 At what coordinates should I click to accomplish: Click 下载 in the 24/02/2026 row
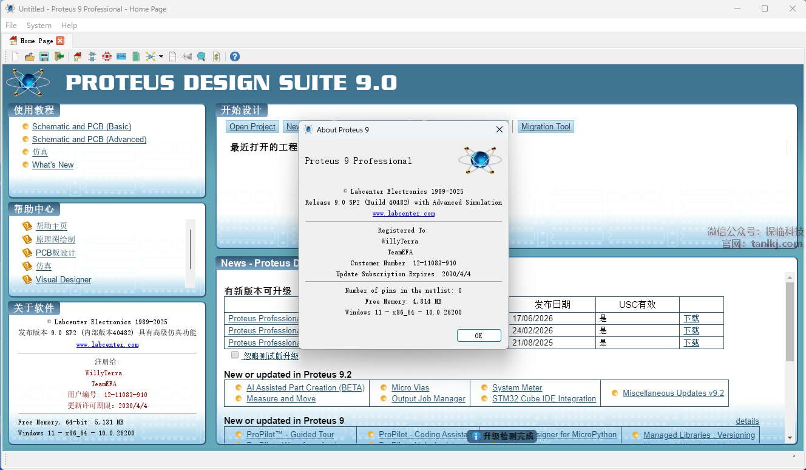pyautogui.click(x=691, y=330)
